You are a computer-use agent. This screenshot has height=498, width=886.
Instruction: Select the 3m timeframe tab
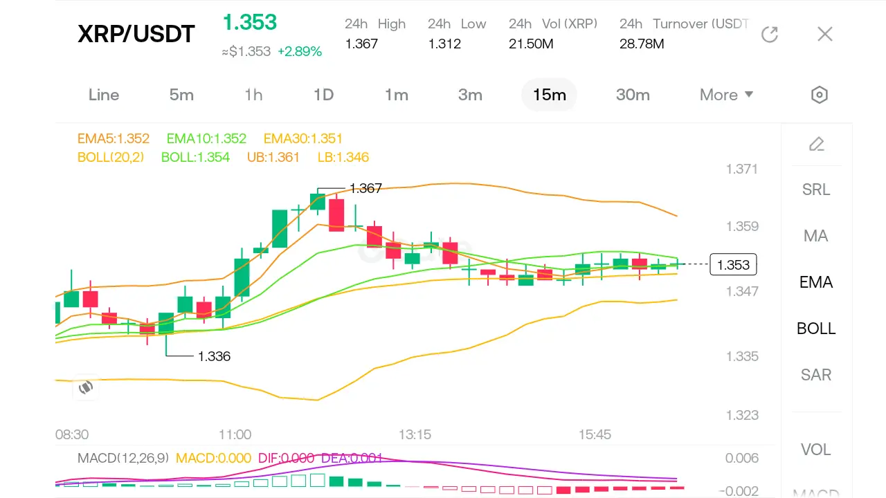pyautogui.click(x=470, y=95)
